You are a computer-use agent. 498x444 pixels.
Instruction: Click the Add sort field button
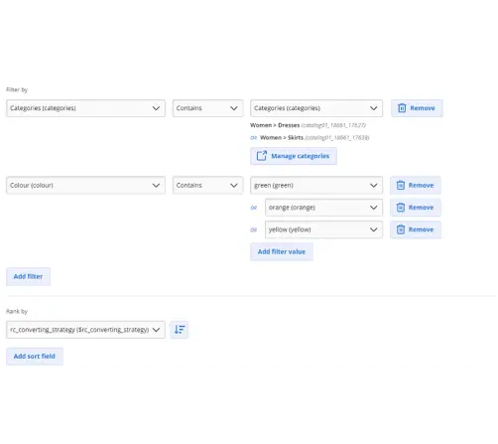pos(35,357)
